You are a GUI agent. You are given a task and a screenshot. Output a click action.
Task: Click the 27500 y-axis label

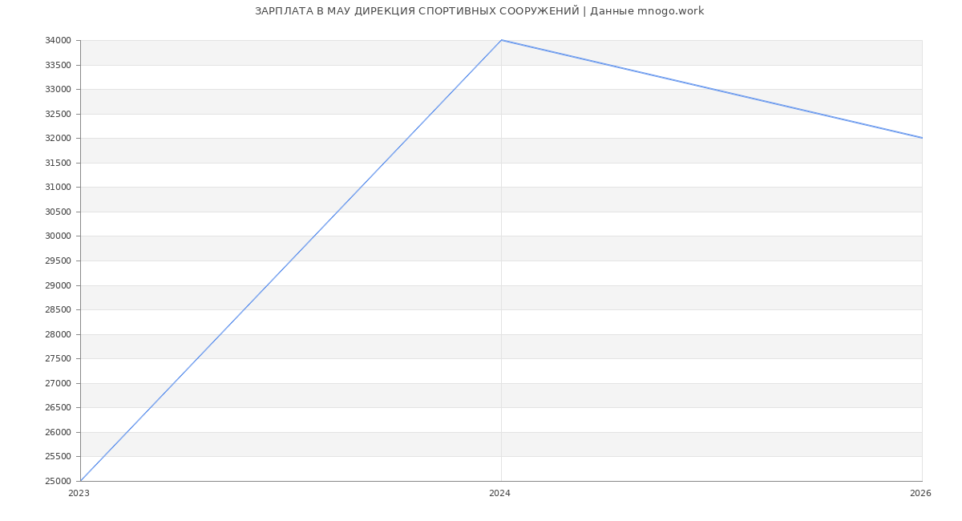click(58, 358)
